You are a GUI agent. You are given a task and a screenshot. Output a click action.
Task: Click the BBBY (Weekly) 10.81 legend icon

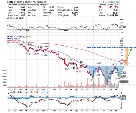coord(8,37)
